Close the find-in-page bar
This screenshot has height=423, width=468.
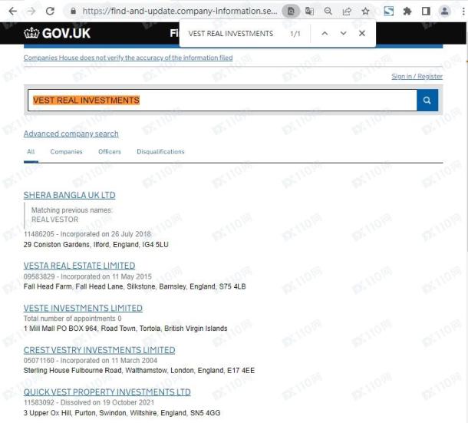(362, 34)
